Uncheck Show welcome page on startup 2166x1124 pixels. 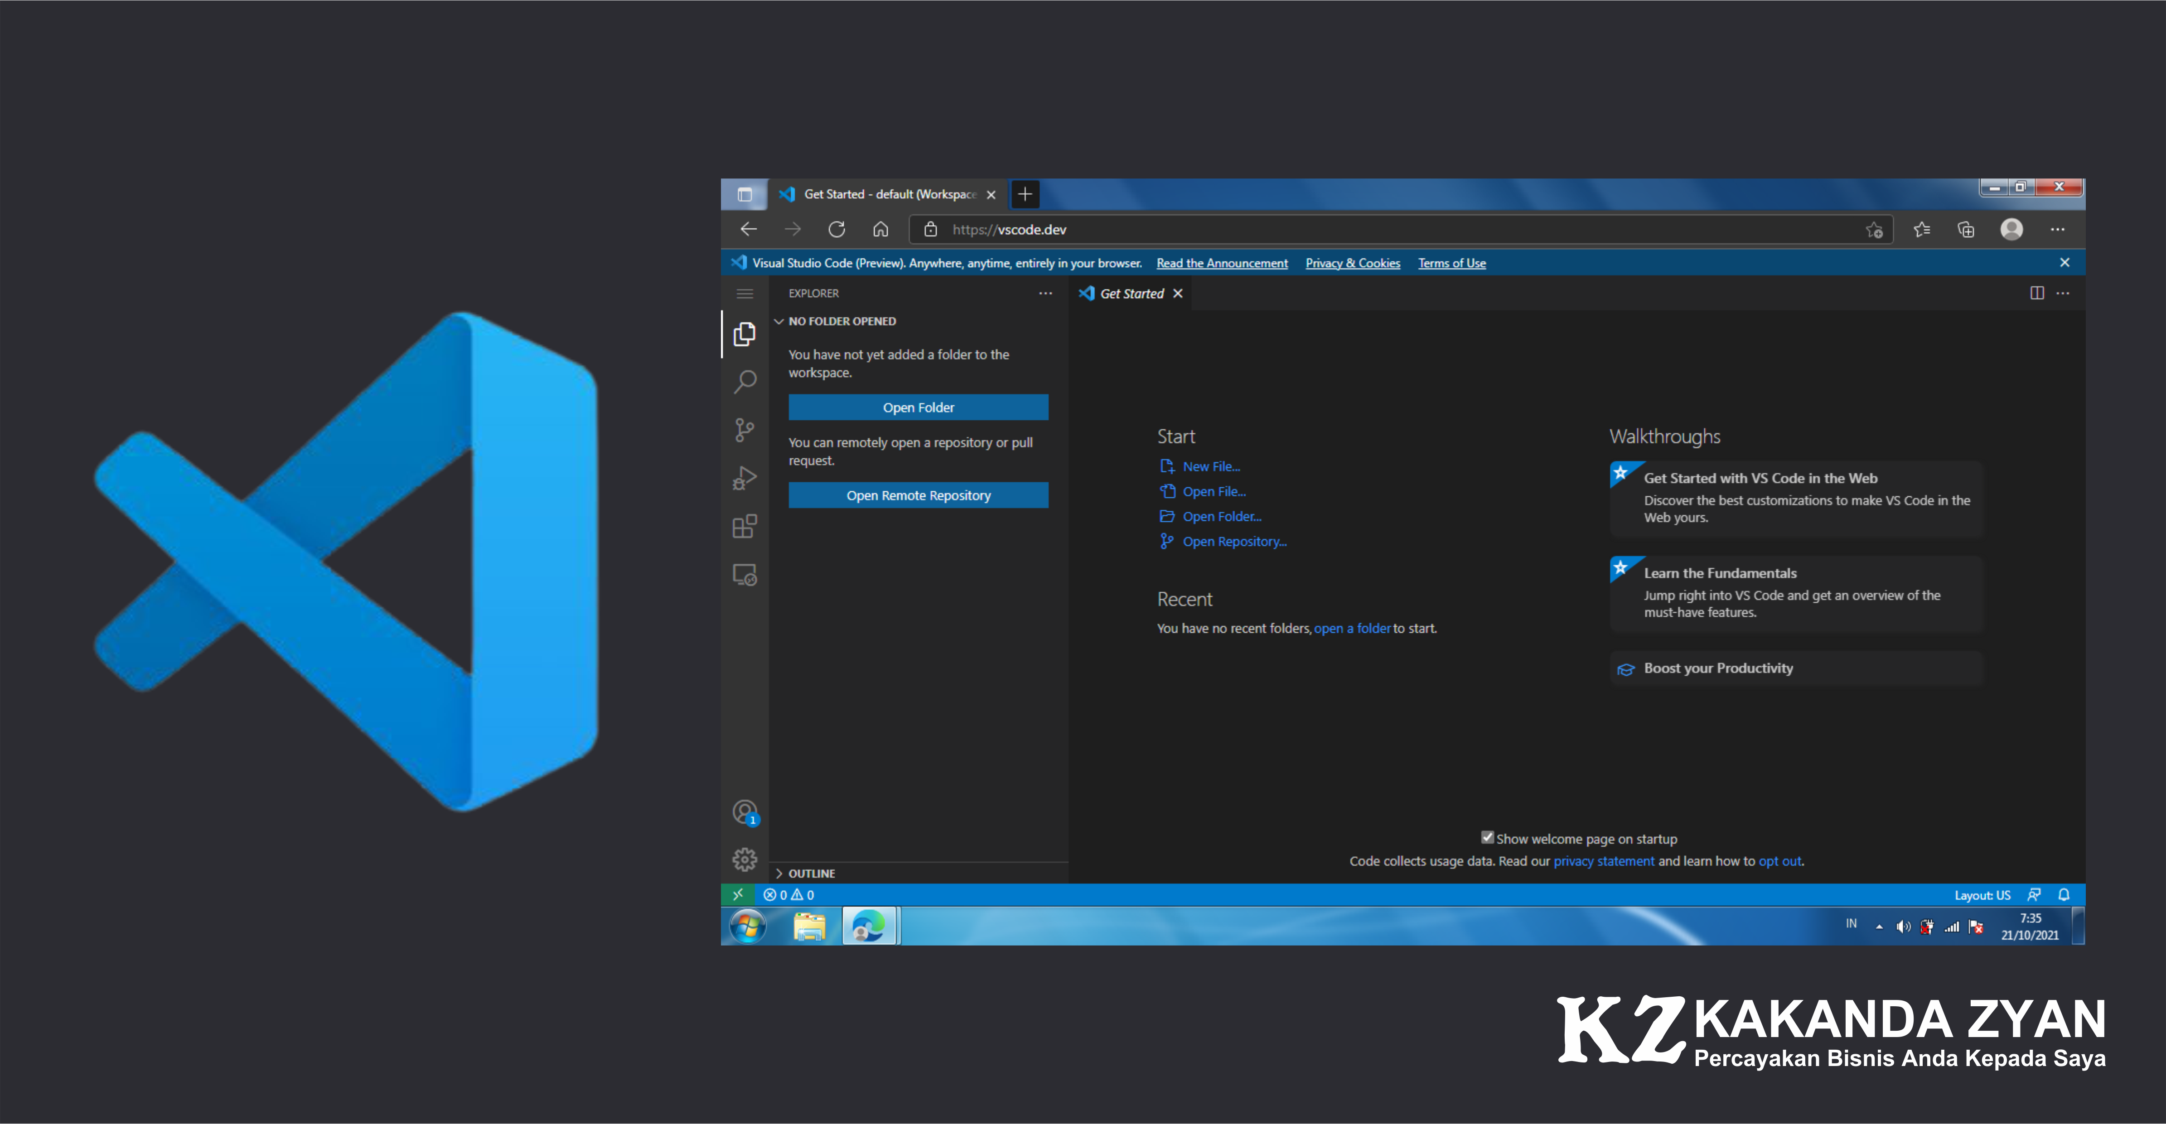tap(1487, 837)
